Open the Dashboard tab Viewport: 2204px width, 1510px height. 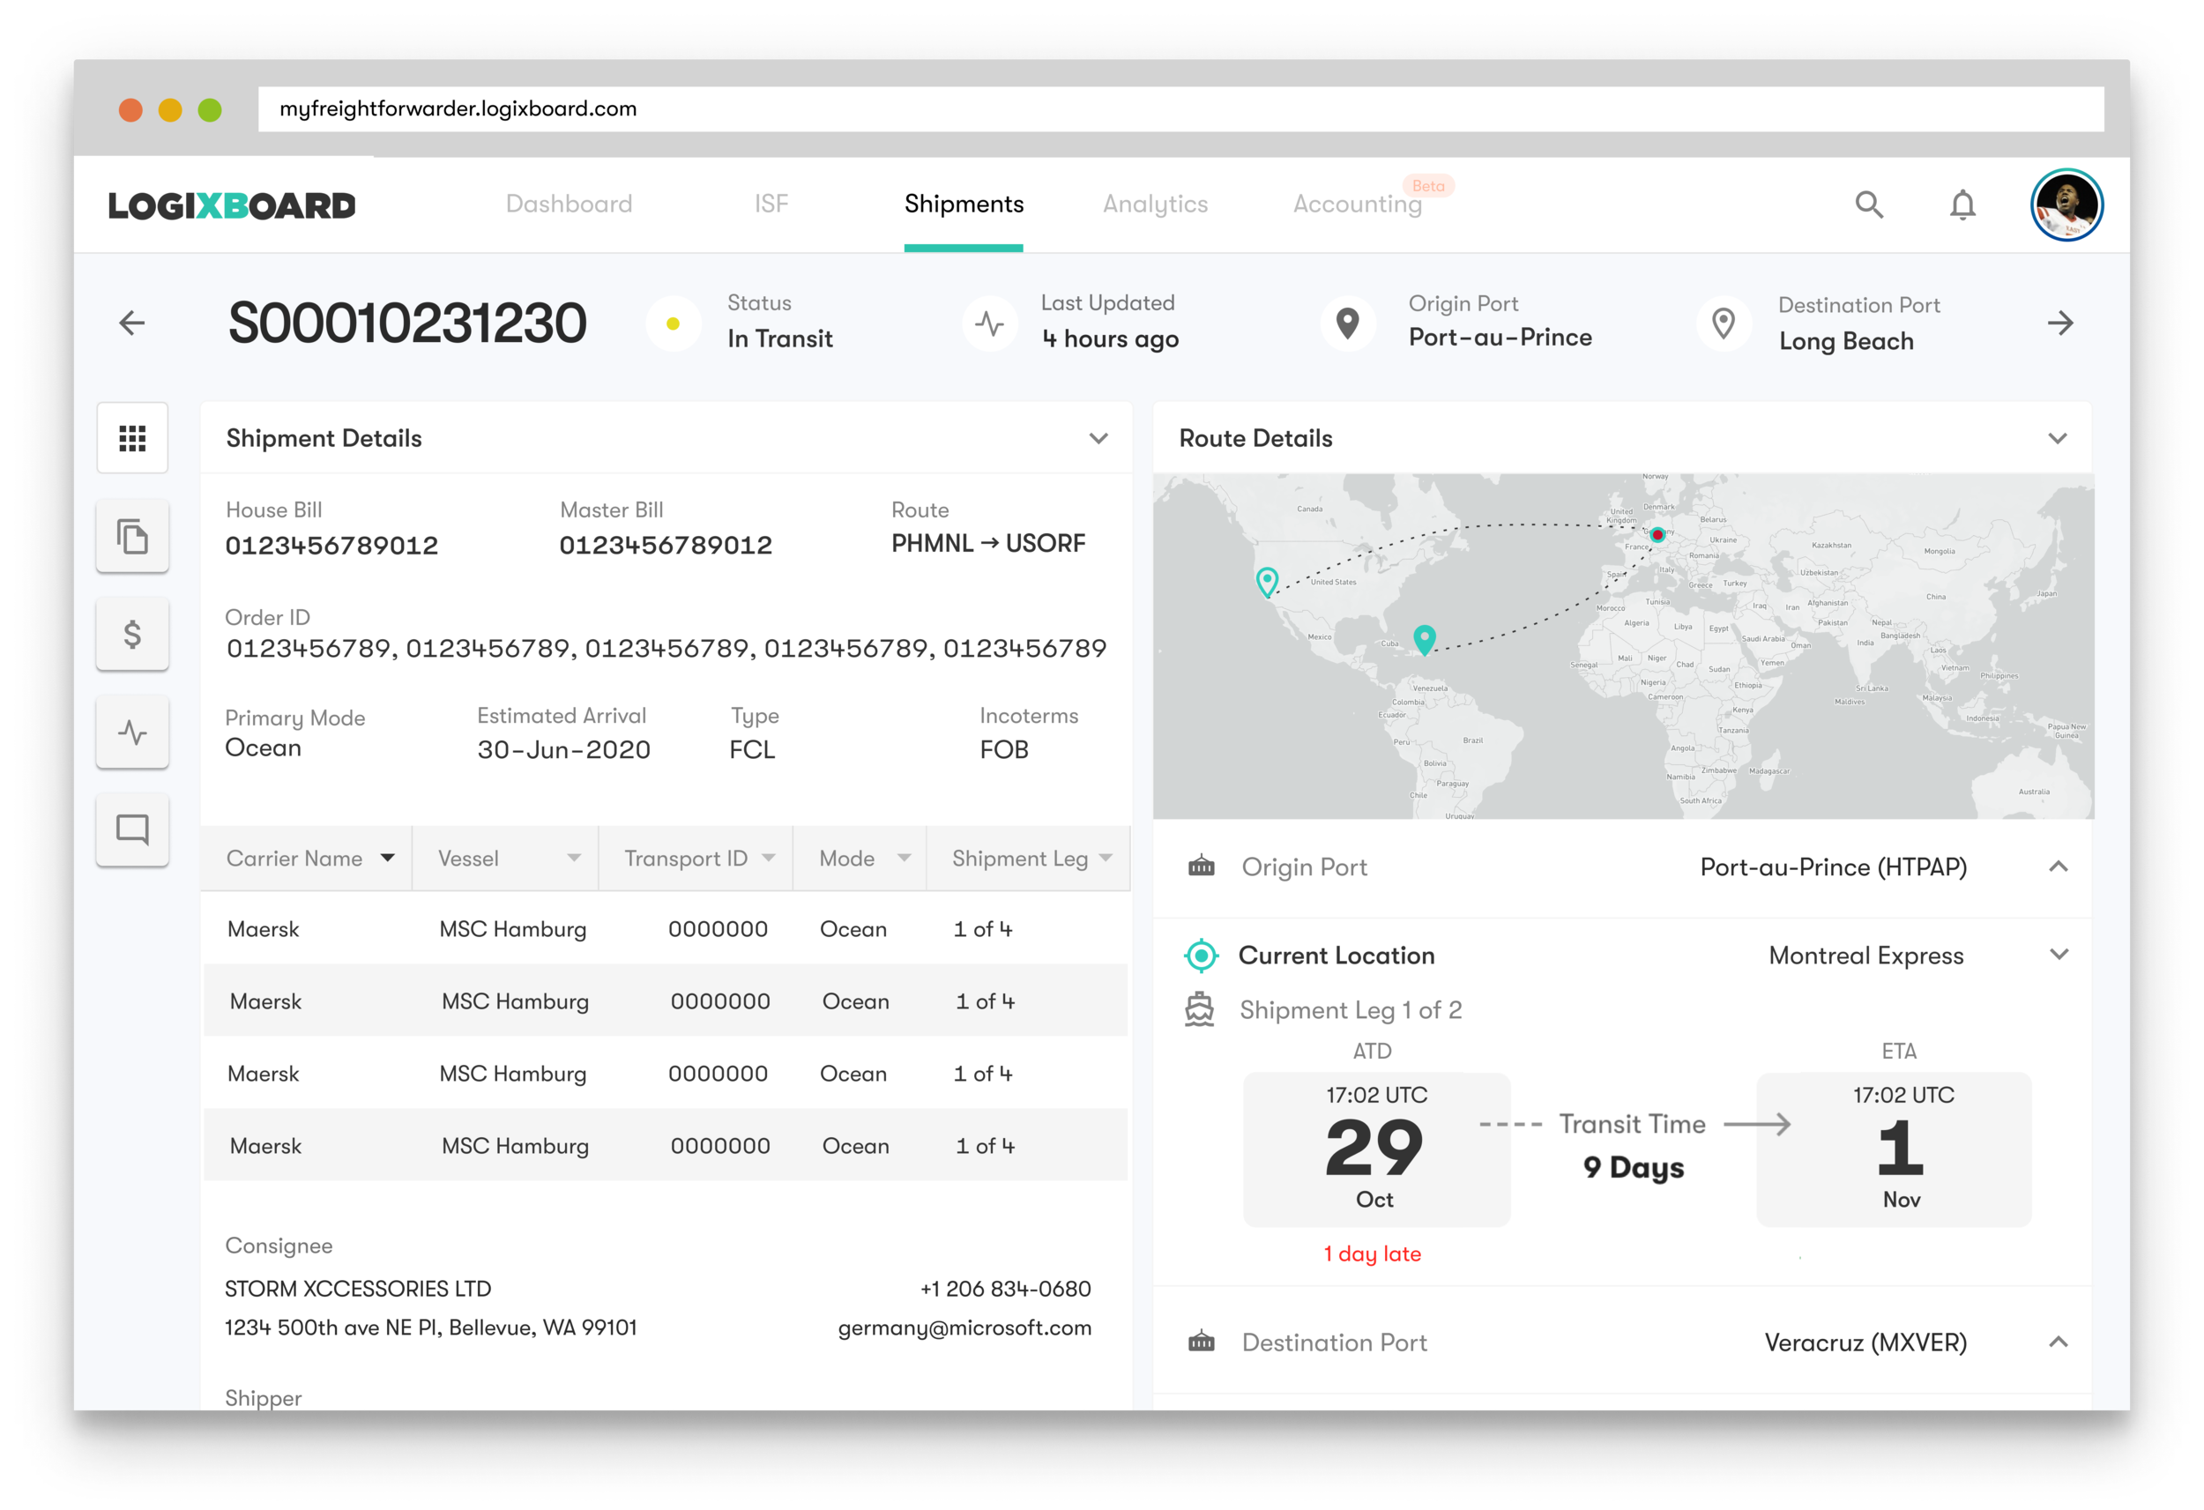[x=569, y=204]
